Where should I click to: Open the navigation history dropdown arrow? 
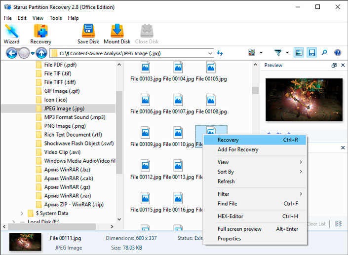tap(33, 53)
